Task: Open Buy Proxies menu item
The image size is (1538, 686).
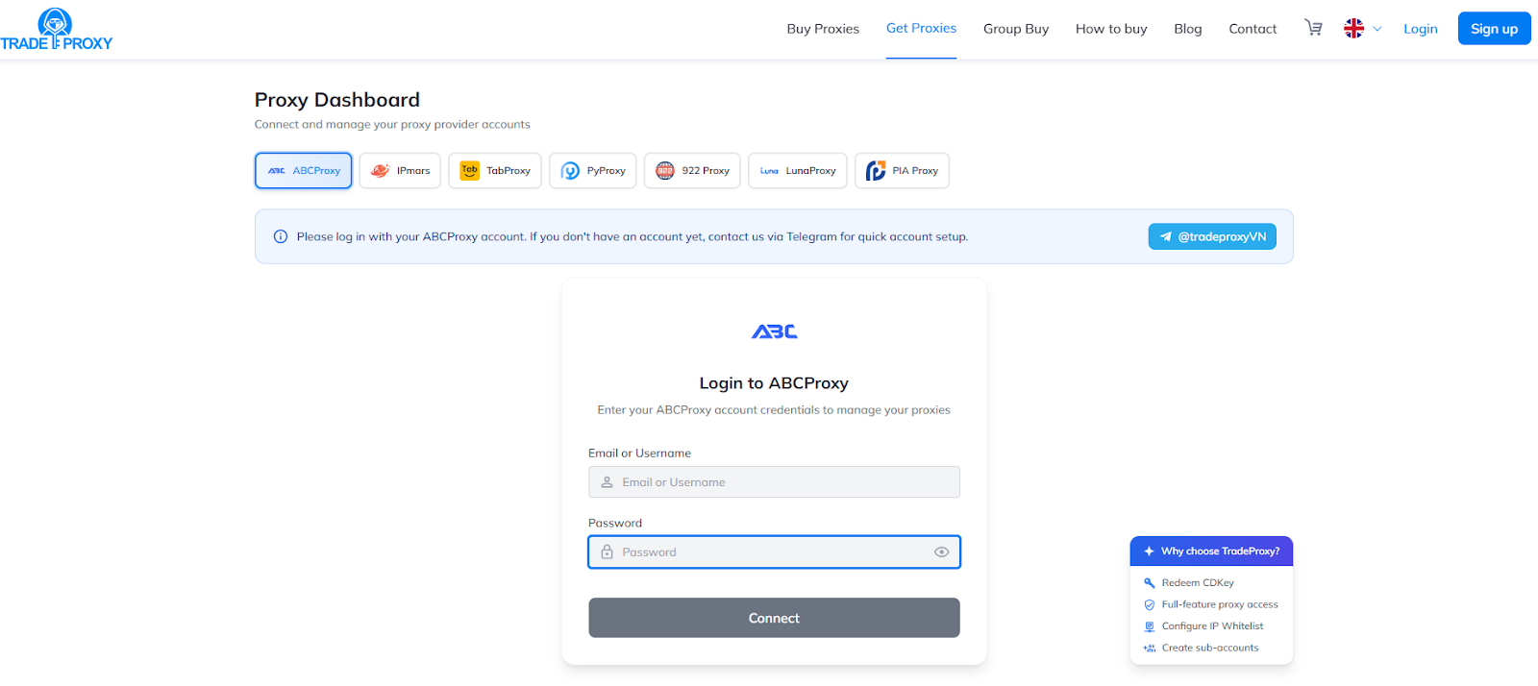Action: click(823, 29)
